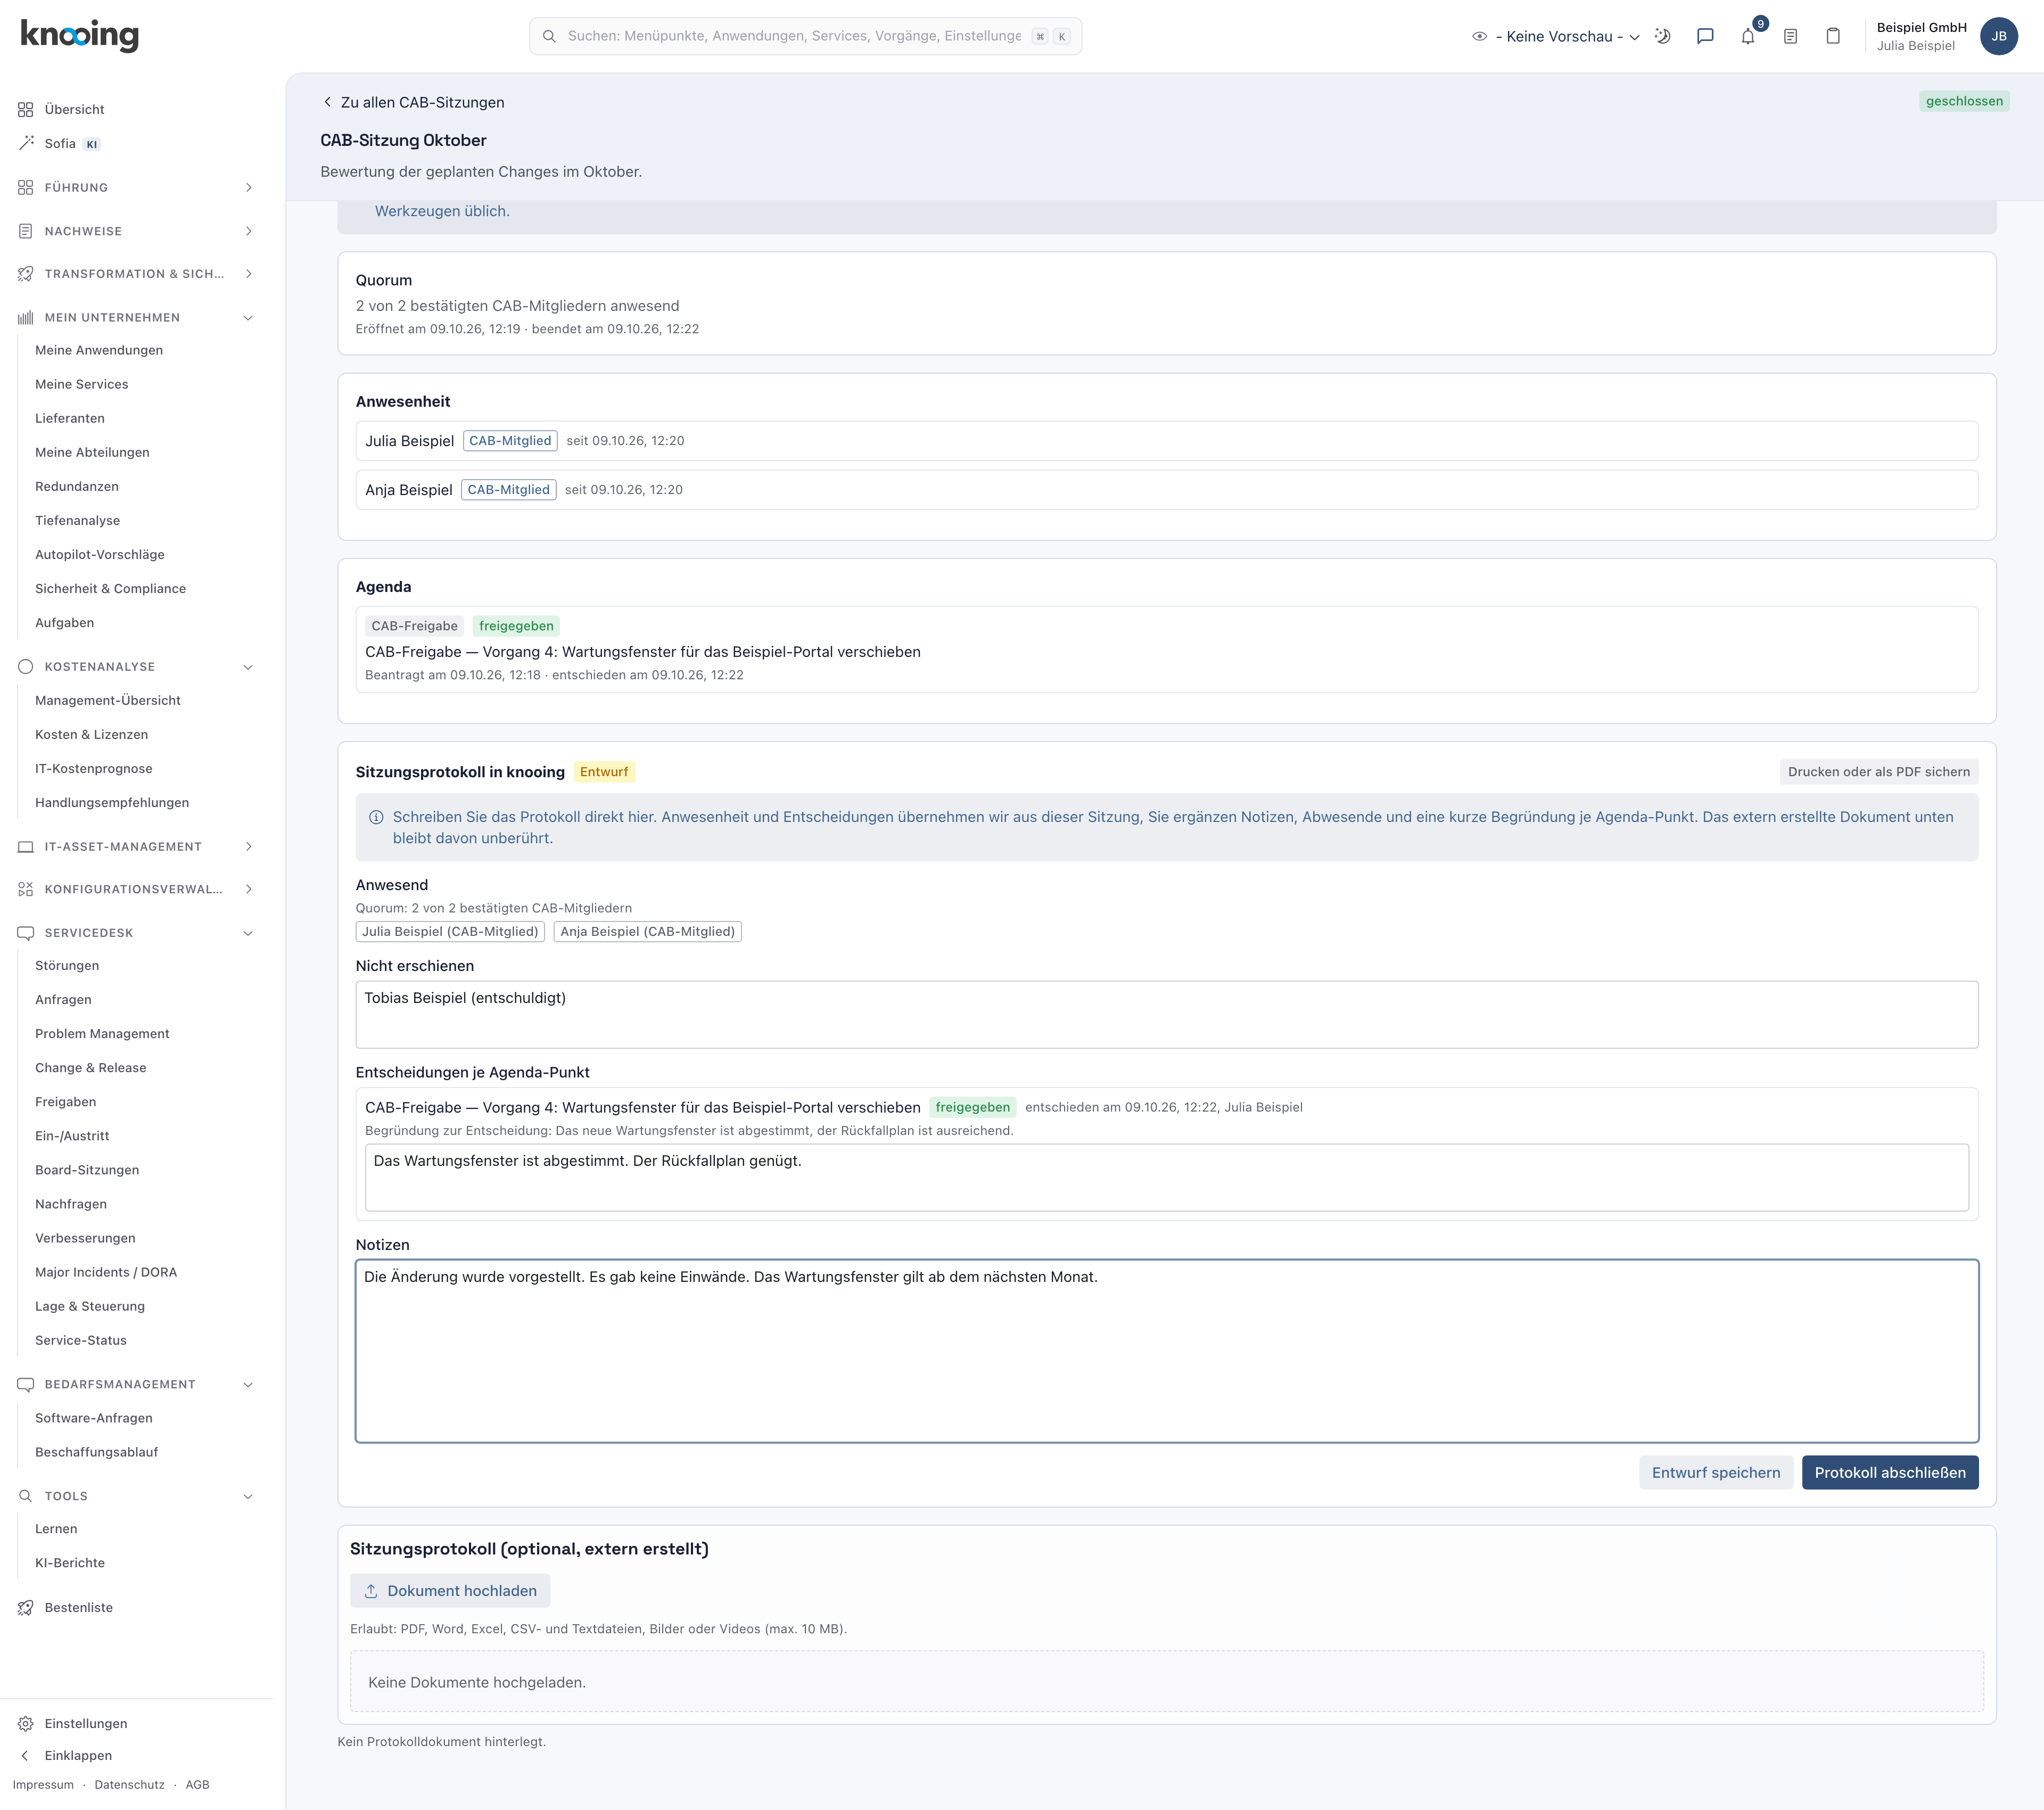Click Drucken oder als PDF sichern

(1879, 771)
